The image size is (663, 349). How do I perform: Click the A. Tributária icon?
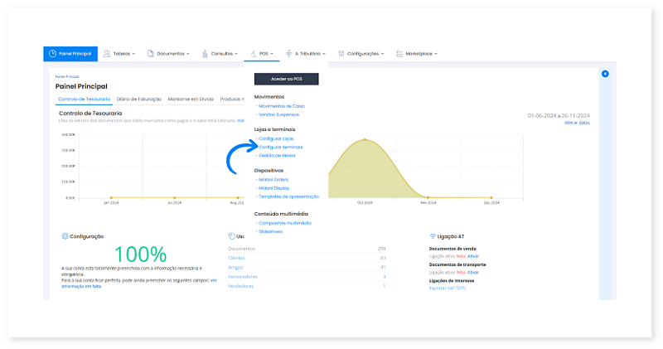(x=288, y=54)
